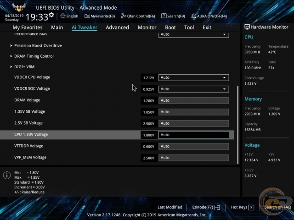Open Performance Bias dropdown
The width and height of the screenshot is (294, 220).
(x=194, y=35)
